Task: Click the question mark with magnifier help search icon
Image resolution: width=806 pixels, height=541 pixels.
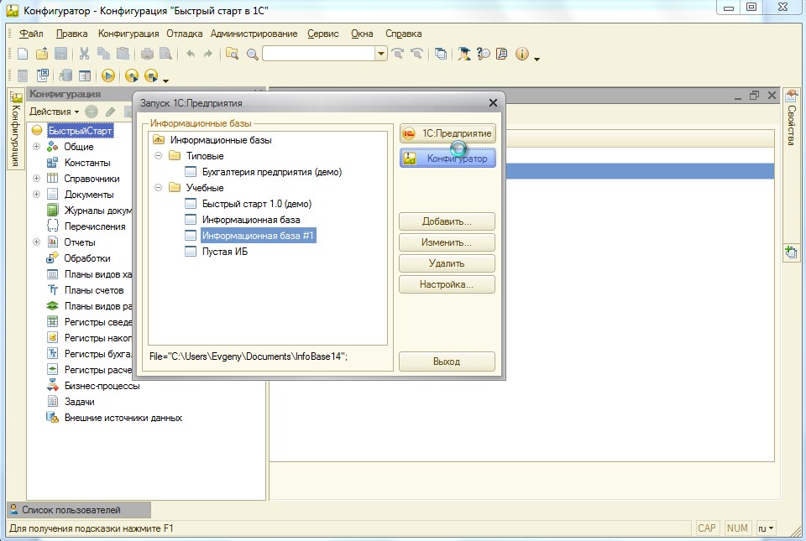Action: (484, 54)
